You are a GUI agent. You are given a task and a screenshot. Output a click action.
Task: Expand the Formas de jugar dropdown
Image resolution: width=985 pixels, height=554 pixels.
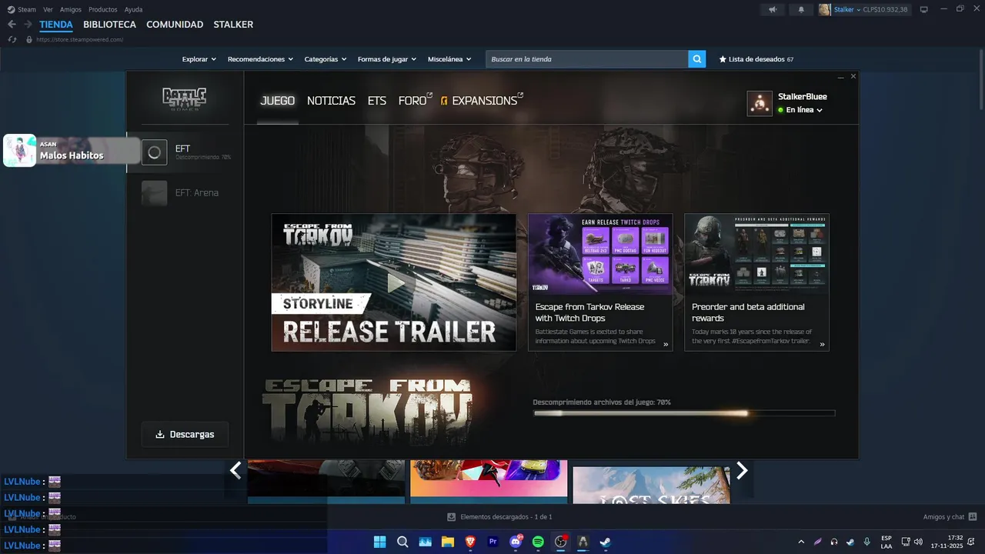pos(386,59)
